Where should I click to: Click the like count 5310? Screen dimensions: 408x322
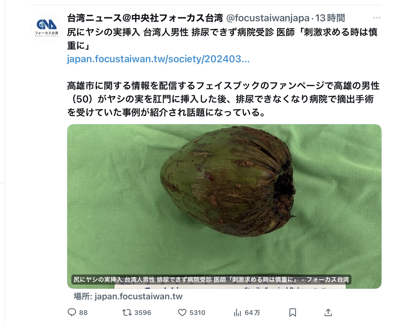[197, 313]
